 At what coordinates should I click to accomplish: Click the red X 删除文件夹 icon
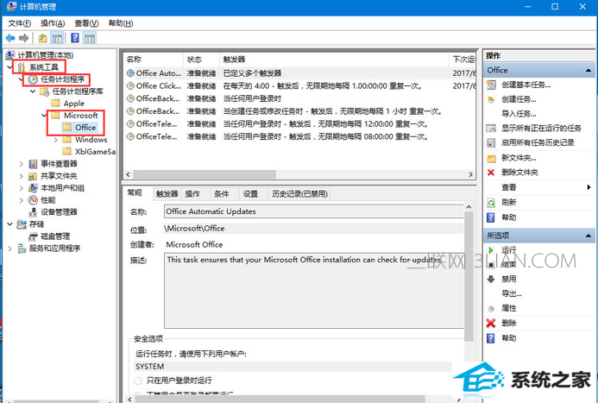(491, 173)
